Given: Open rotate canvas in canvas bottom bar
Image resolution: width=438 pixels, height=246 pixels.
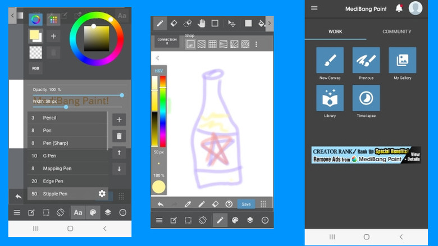Looking at the screenshot, I should pyautogui.click(x=203, y=220).
